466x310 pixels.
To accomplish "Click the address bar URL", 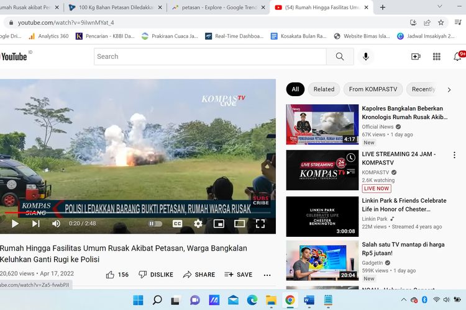I will click(x=66, y=22).
